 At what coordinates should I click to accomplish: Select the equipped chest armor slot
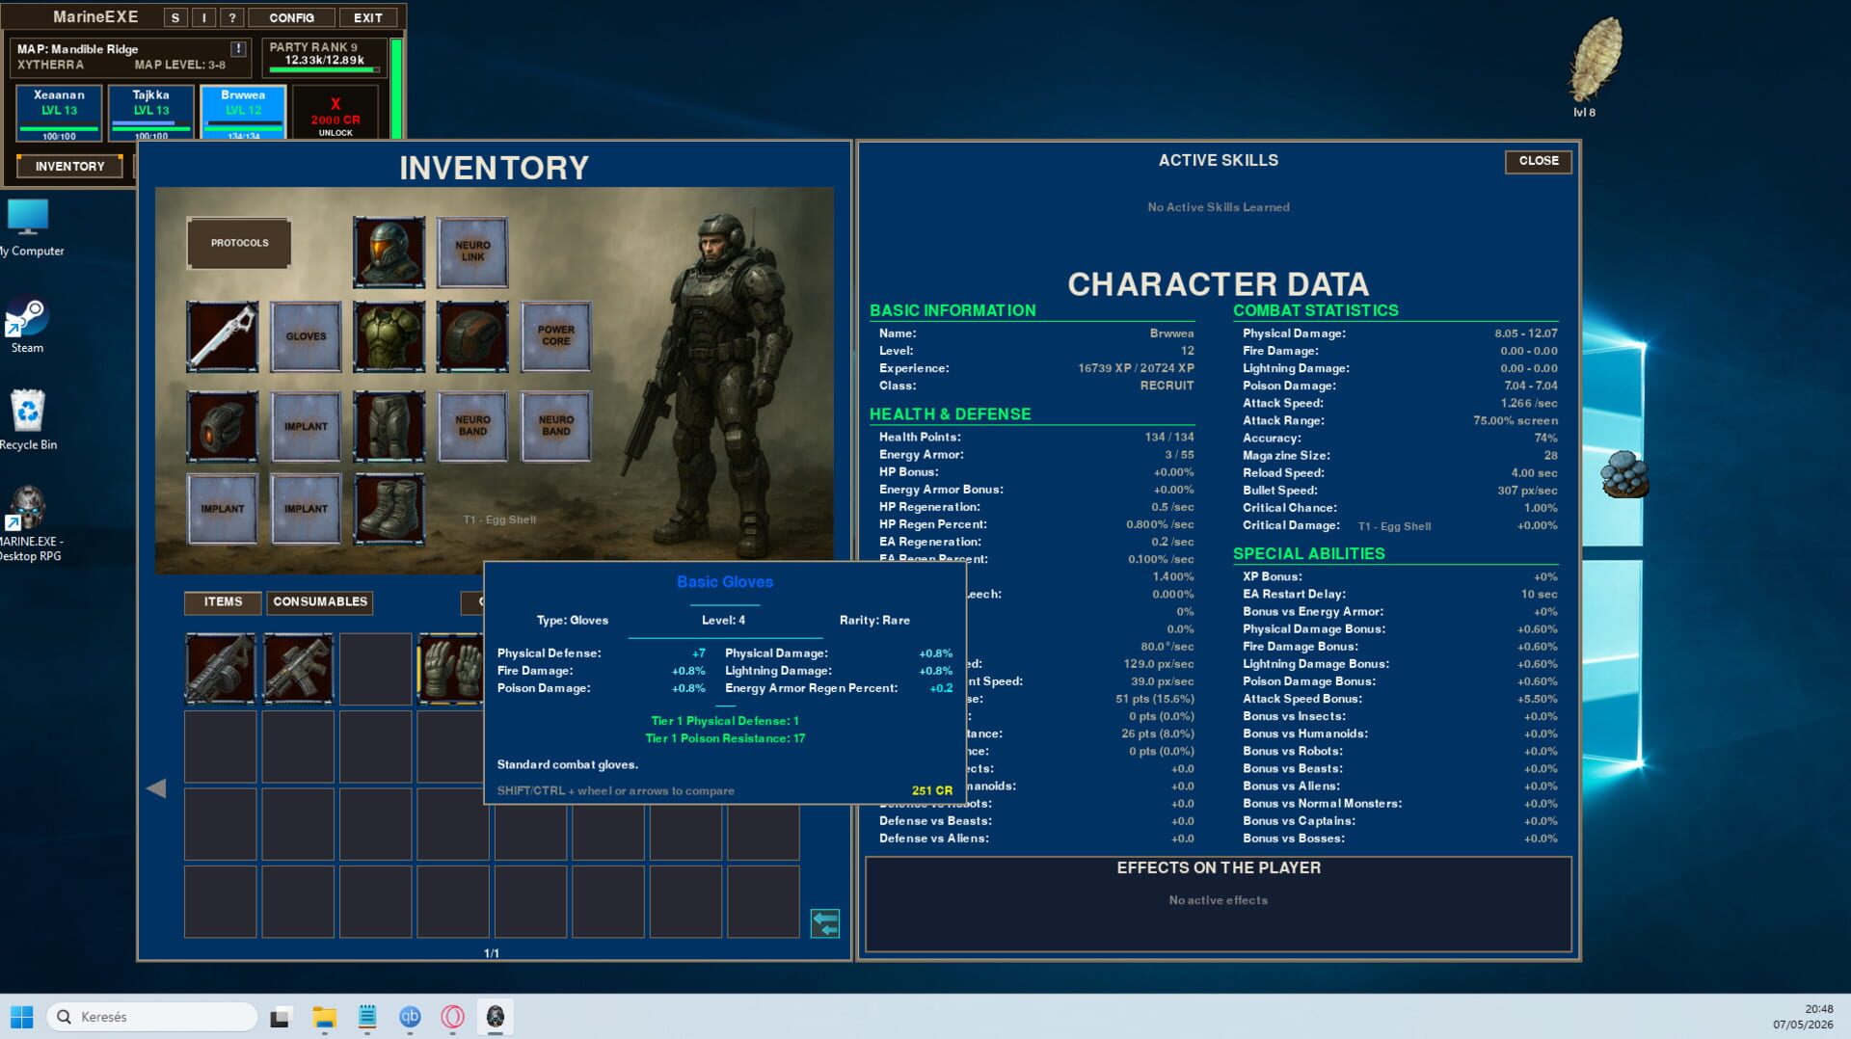389,336
